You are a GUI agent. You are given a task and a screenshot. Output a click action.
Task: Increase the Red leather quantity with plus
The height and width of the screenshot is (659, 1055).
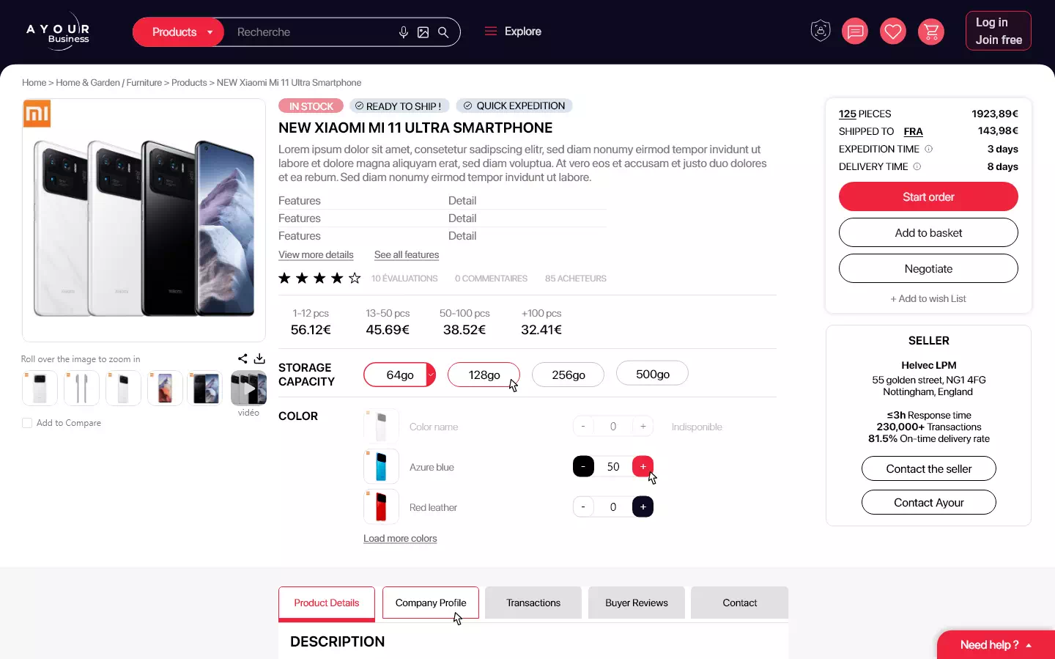click(643, 507)
